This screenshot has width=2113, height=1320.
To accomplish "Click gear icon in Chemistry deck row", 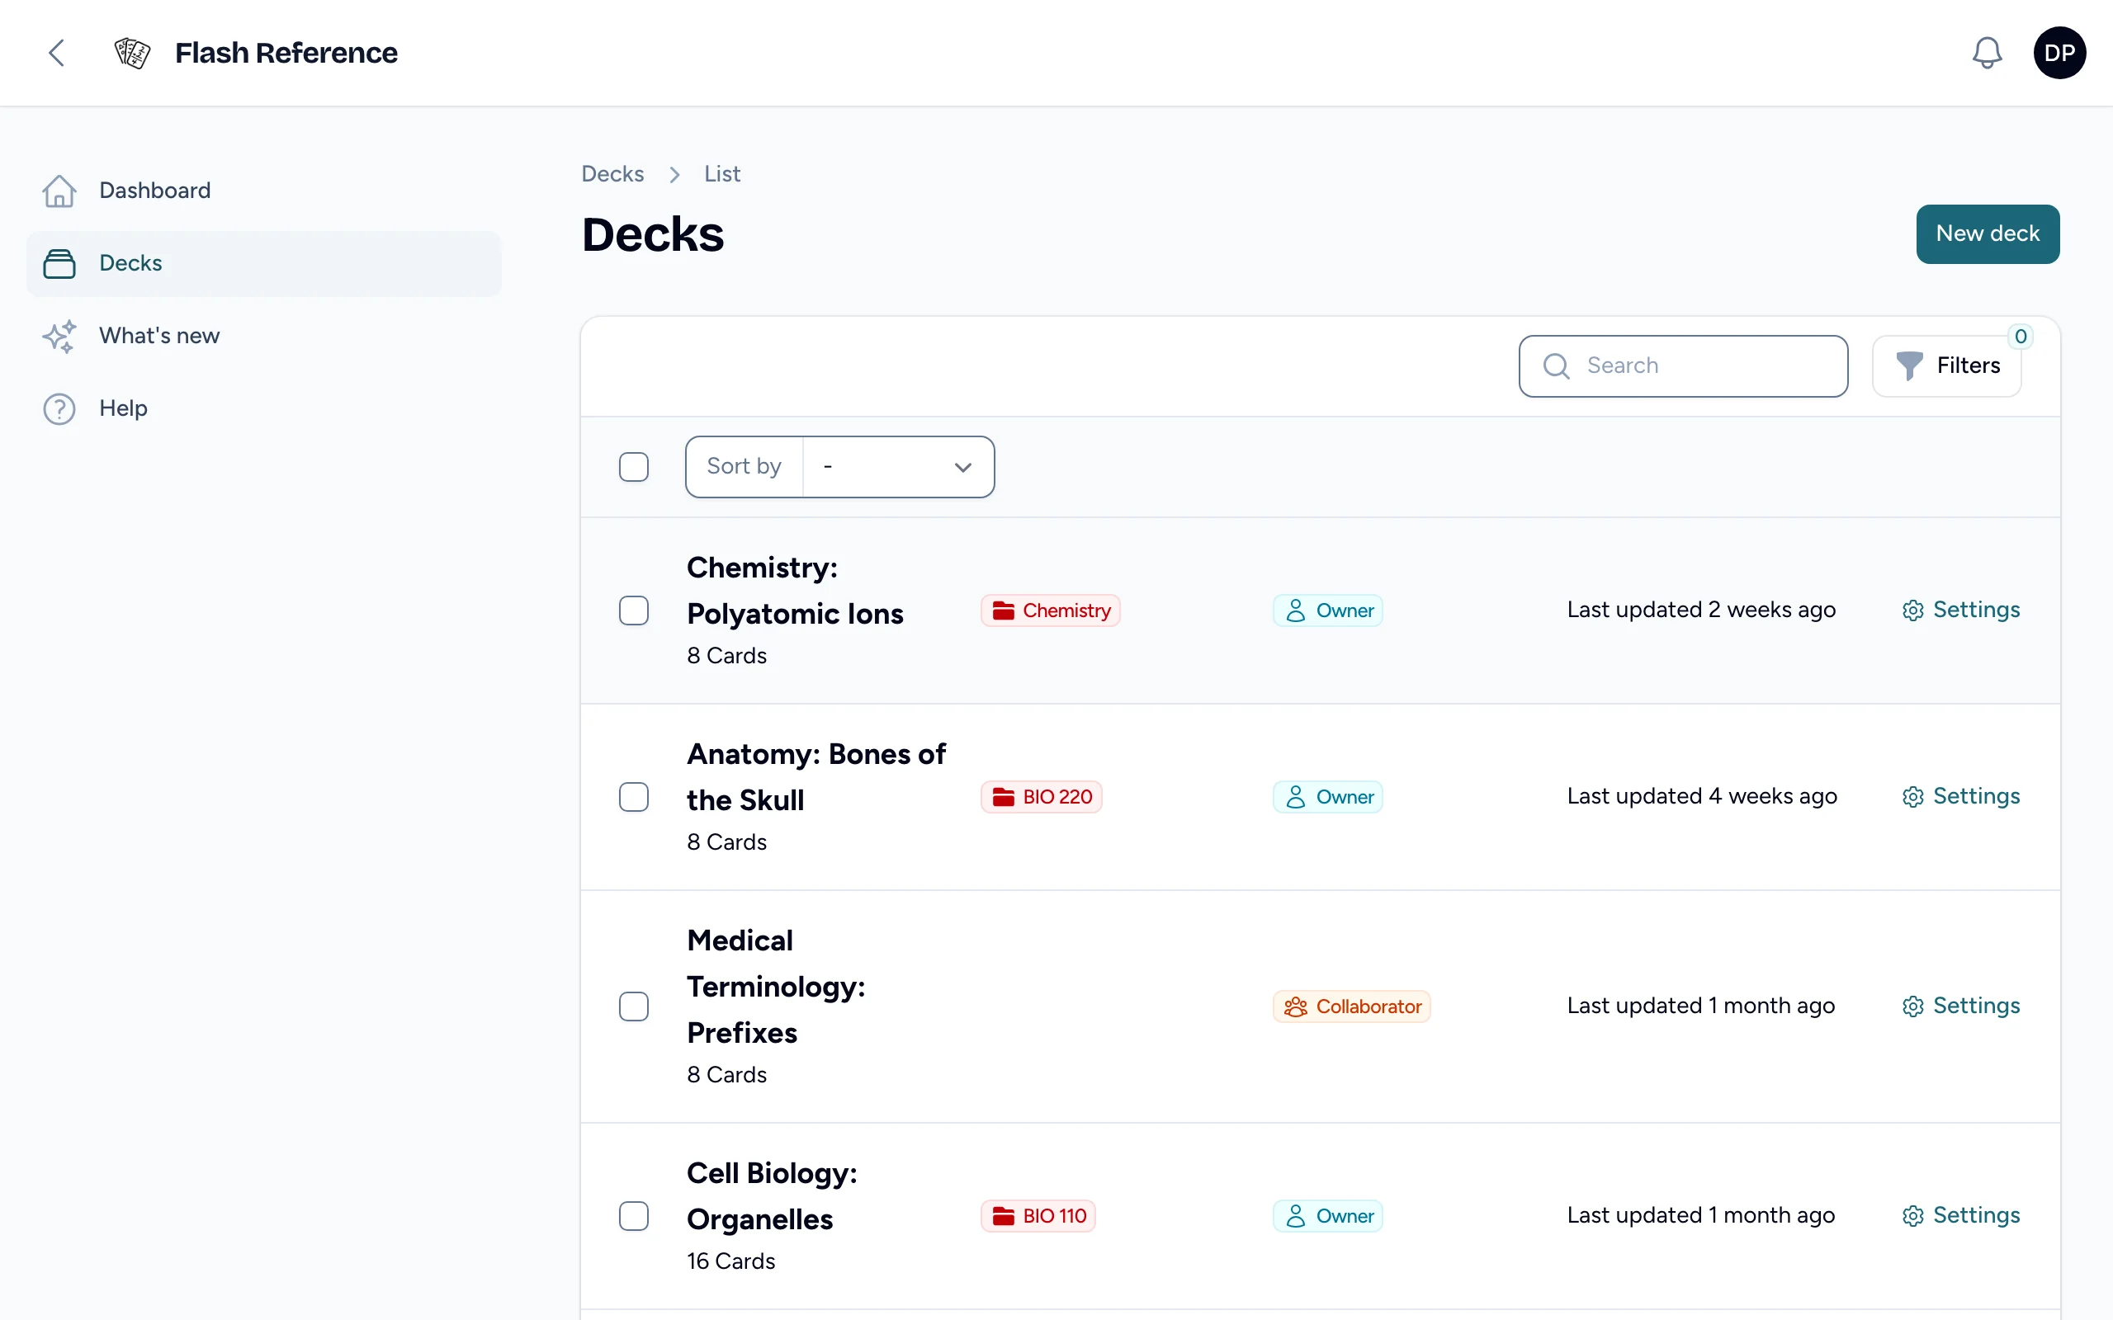I will [1912, 610].
